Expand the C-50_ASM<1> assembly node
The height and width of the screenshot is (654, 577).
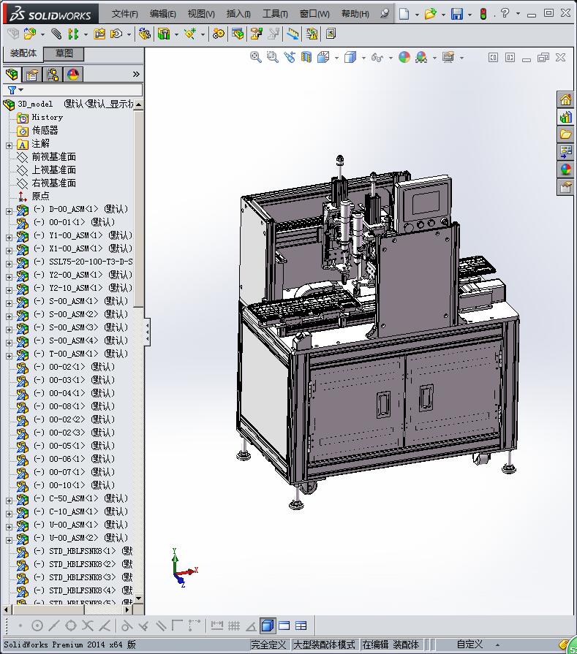[10, 501]
